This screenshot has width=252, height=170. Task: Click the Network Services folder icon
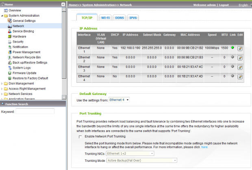(6, 94)
